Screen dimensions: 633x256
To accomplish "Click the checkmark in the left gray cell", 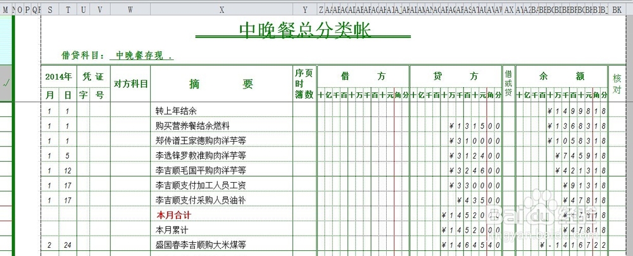I will pos(6,83).
